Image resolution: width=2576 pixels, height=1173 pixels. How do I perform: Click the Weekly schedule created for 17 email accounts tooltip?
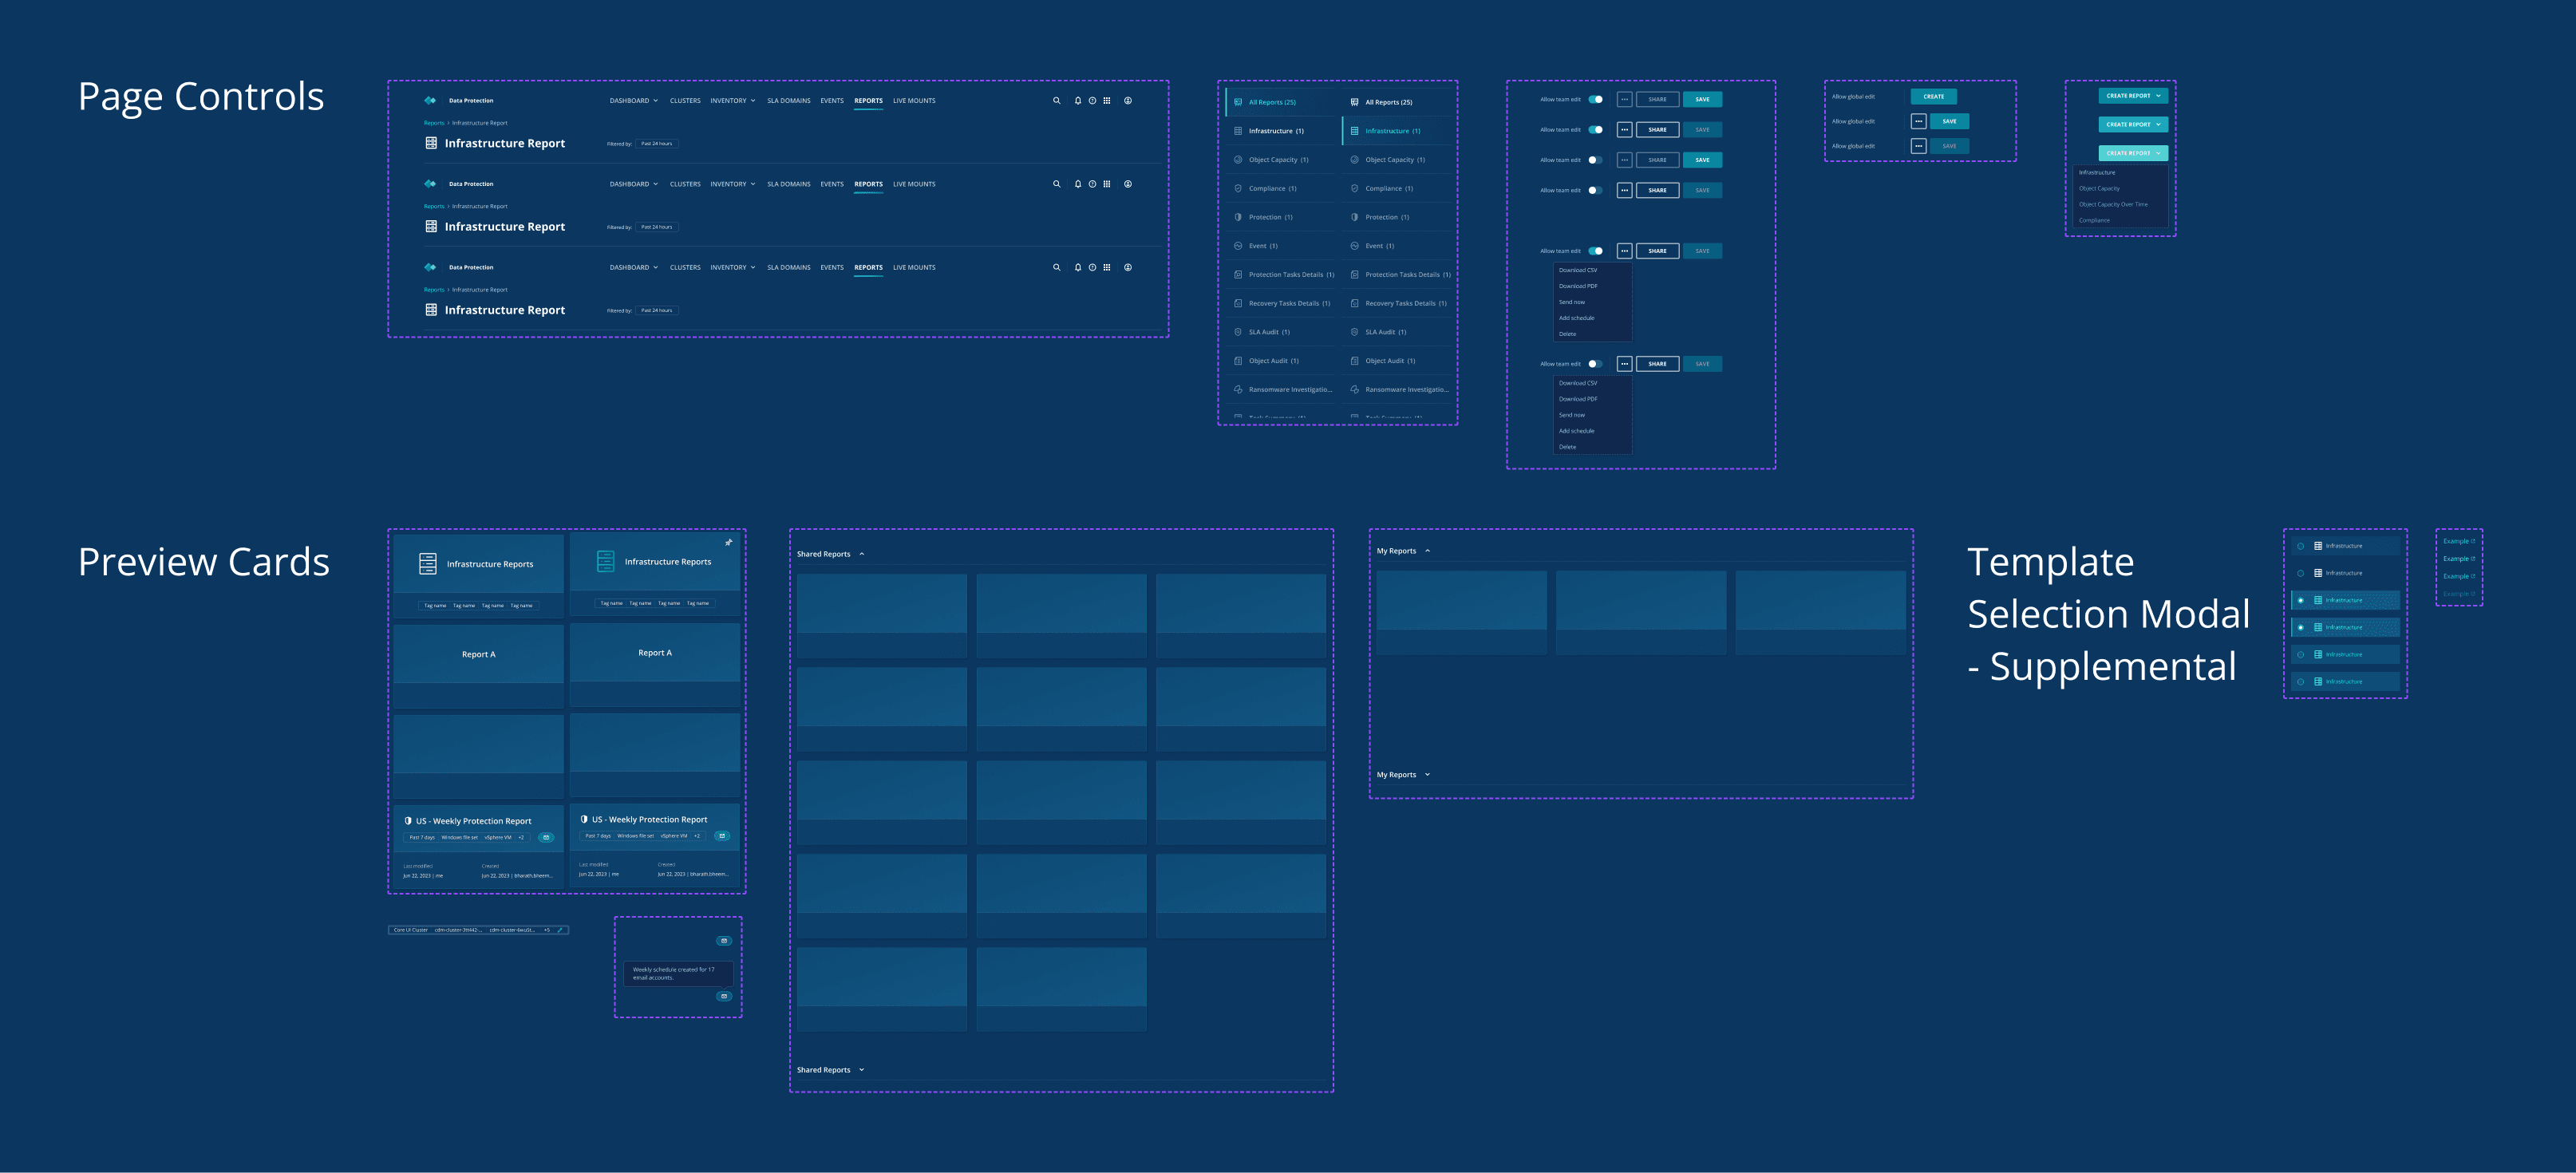coord(678,974)
